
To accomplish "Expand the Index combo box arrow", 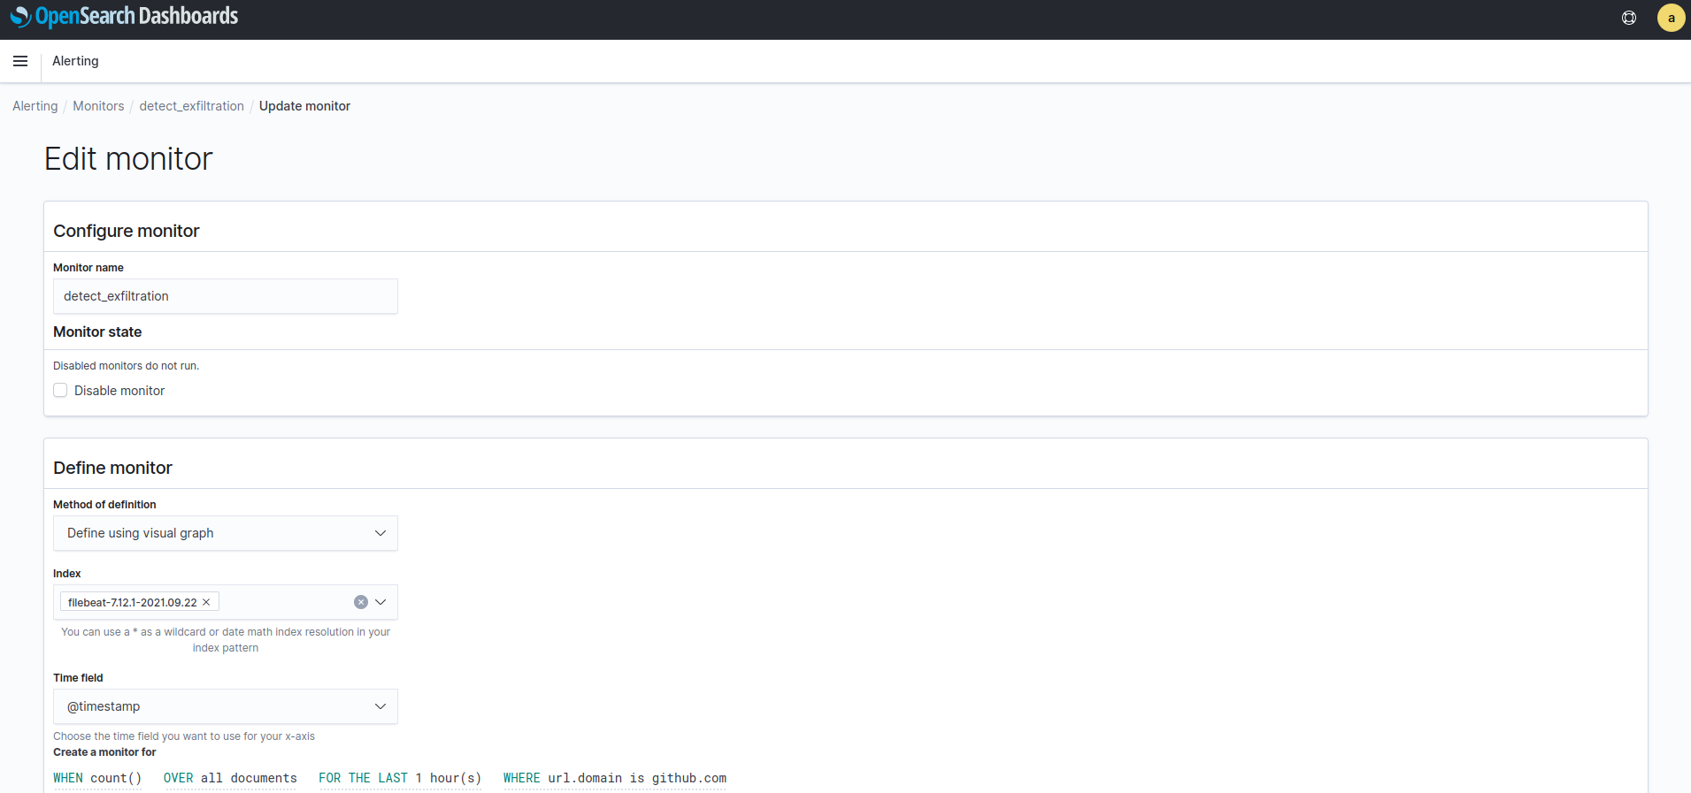I will (x=380, y=602).
